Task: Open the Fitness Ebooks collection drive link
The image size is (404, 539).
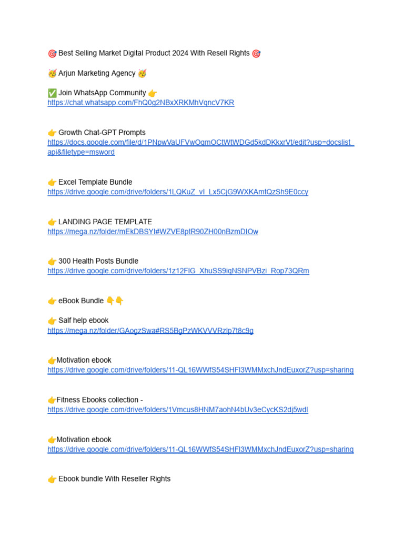Action: (x=178, y=410)
